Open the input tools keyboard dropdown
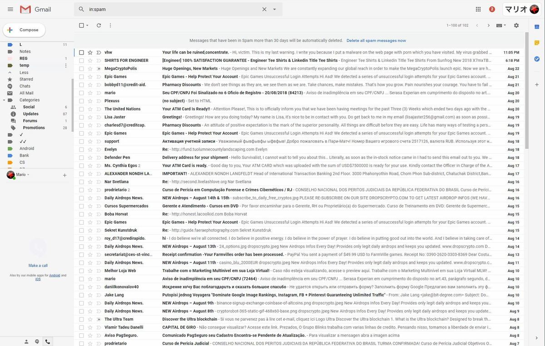 pos(501,25)
